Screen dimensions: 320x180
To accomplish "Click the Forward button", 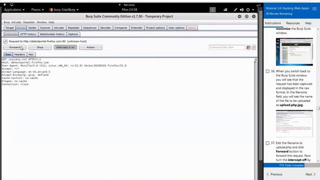I will coord(14,47).
